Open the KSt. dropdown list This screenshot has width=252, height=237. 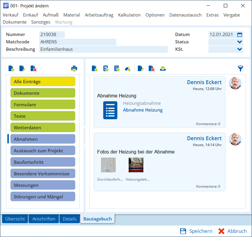[240, 49]
